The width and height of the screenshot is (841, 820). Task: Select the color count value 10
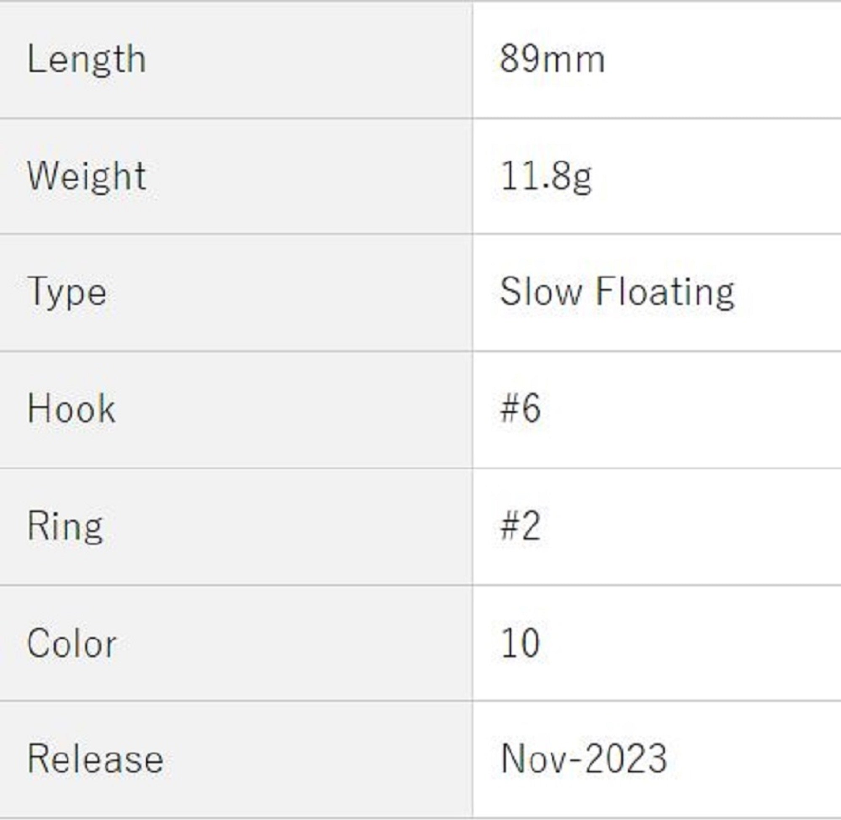tap(520, 643)
